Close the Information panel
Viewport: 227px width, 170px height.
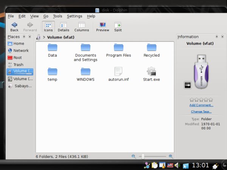pos(222,37)
